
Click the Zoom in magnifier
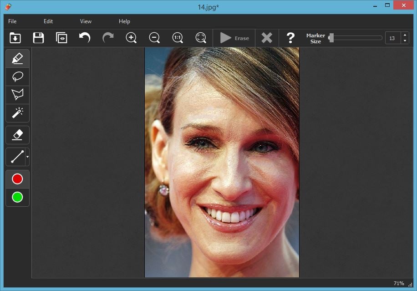(x=131, y=38)
